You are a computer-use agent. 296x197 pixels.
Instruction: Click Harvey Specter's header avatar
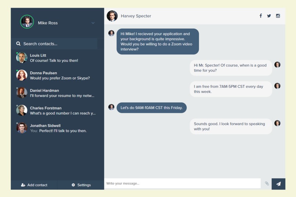pos(112,16)
